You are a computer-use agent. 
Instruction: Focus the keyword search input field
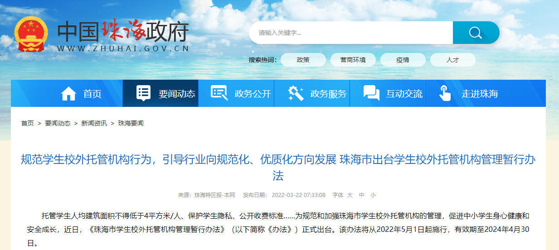(351, 33)
